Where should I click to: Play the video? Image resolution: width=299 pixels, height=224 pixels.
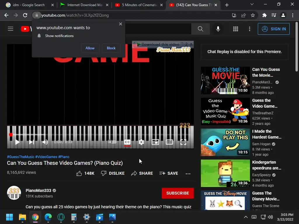tap(17, 142)
